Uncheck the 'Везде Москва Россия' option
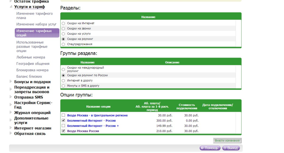The image size is (284, 153). [x=63, y=131]
